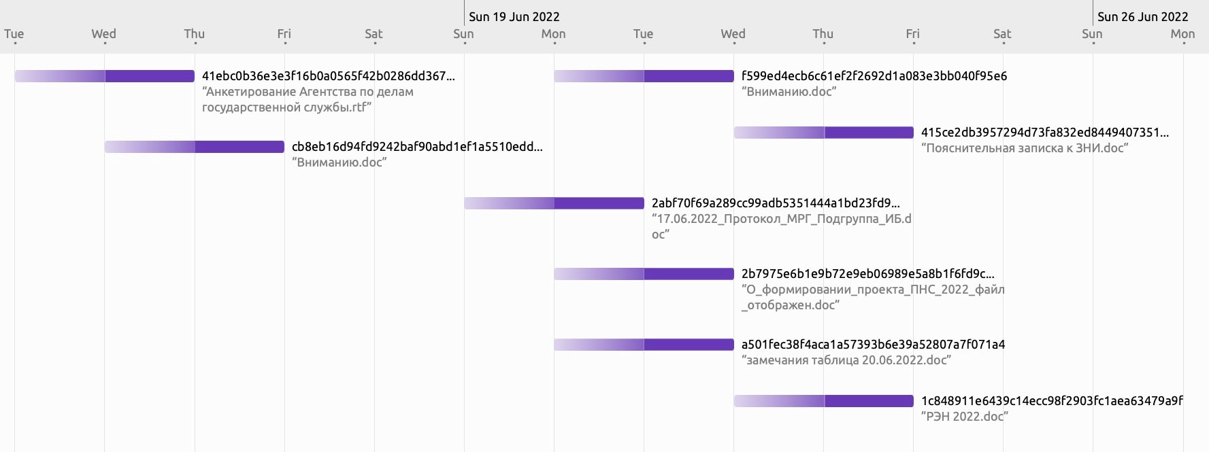The image size is (1209, 452).
Task: Click the "Sun 26 Jun 2022" date header
Action: [x=1142, y=17]
